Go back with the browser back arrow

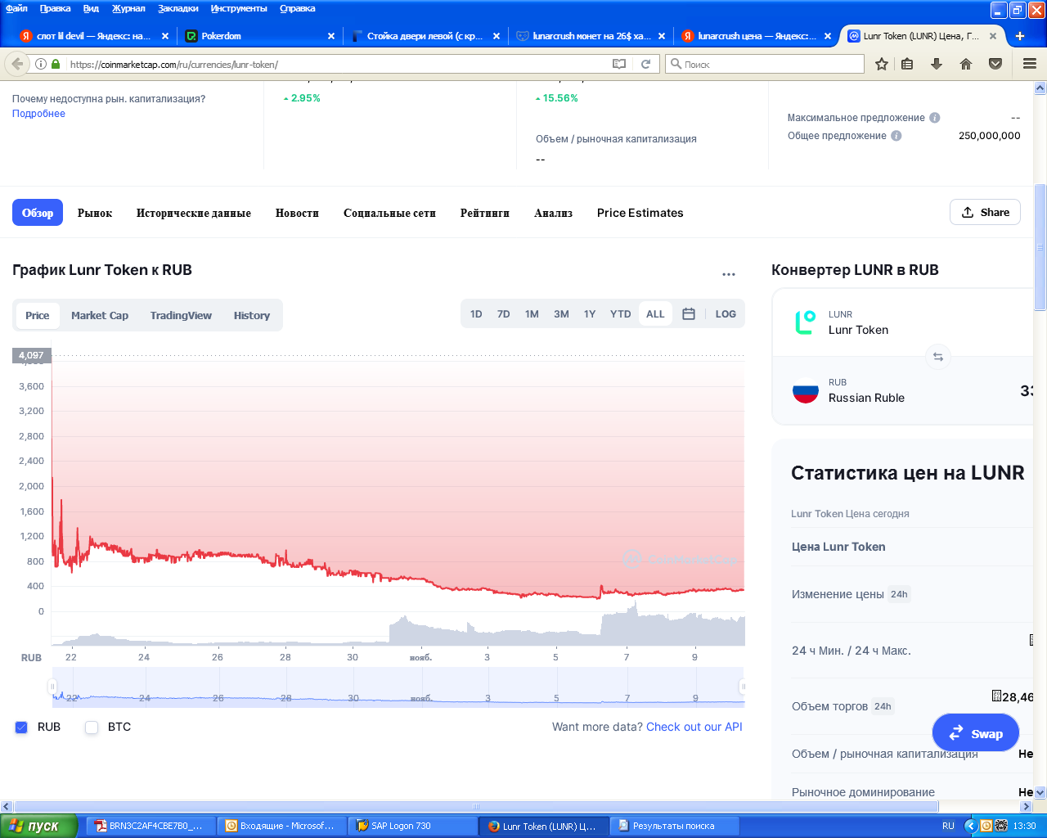pos(17,64)
